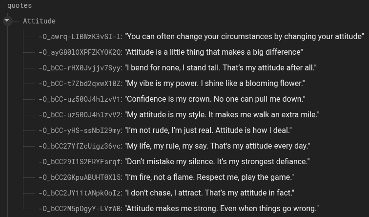Click the "Attitude makes me strong" quote
The width and height of the screenshot is (369, 217).
click(222, 209)
